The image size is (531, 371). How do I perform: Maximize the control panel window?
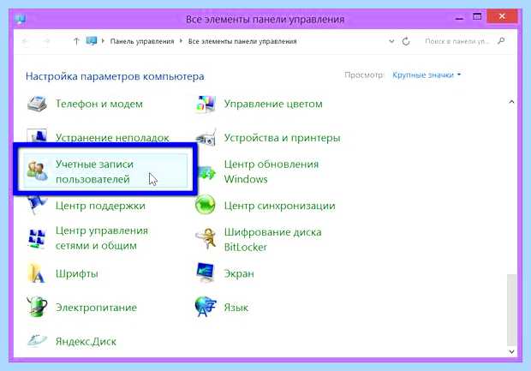[477, 16]
